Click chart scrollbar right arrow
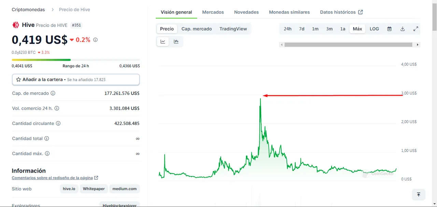The width and height of the screenshot is (437, 207). pyautogui.click(x=418, y=45)
